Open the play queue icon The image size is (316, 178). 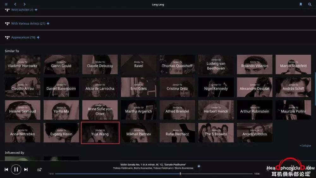pos(39,169)
